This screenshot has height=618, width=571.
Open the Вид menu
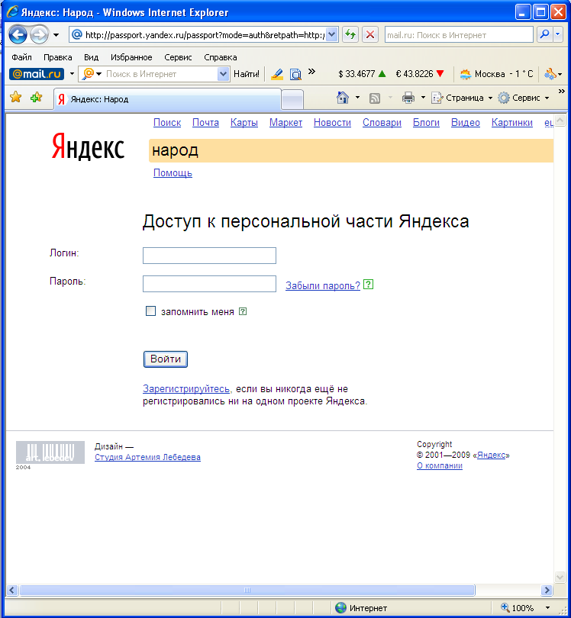point(91,57)
